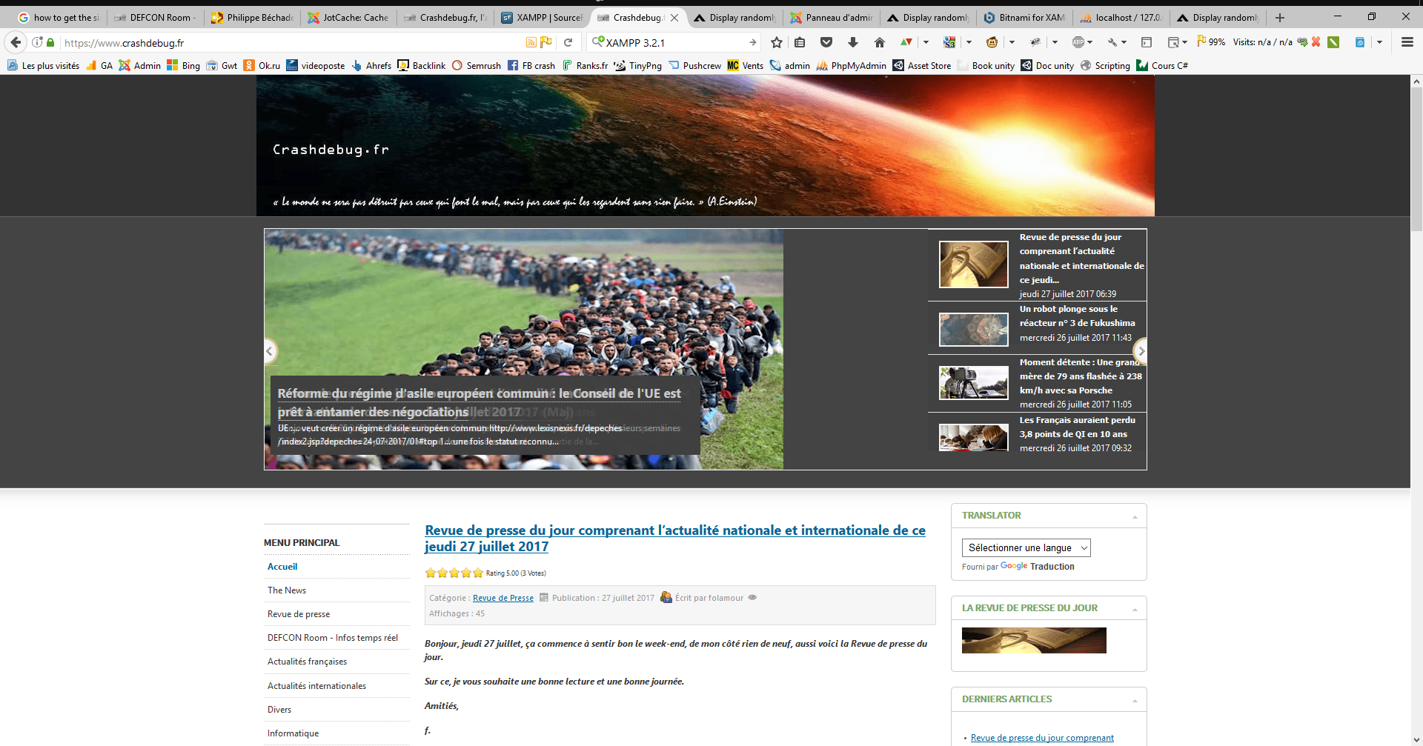
Task: Open the Firefox downloads arrow
Action: [x=852, y=43]
